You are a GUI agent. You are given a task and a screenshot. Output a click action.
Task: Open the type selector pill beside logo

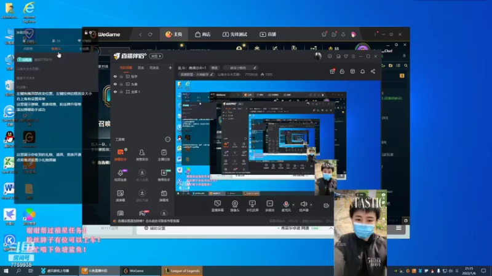(156, 56)
